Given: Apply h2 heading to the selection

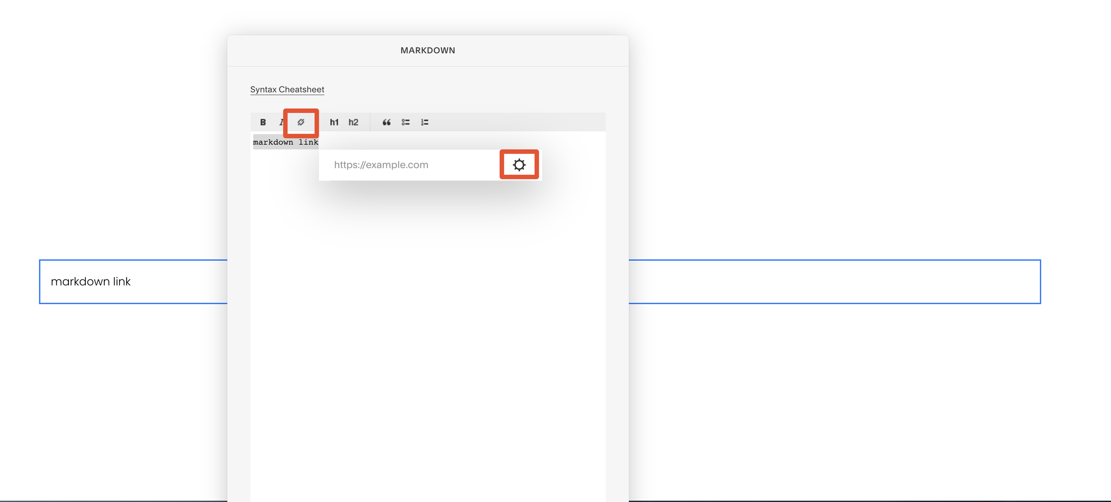Looking at the screenshot, I should point(353,123).
